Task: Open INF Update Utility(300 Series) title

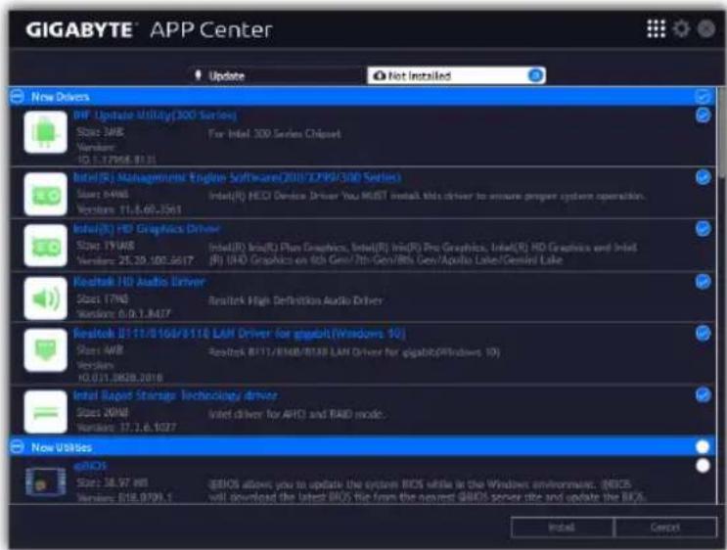Action: [155, 115]
